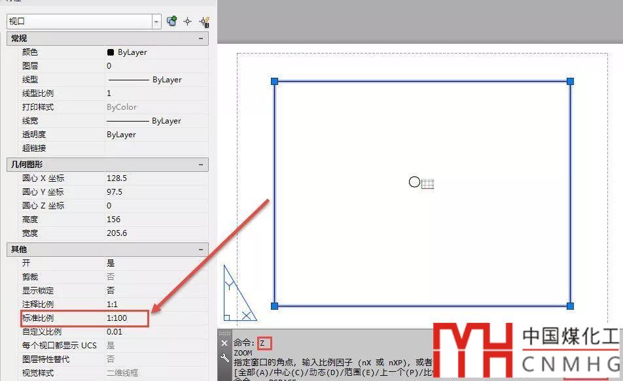Open command line wrench customize icon
623x381 pixels.
pos(224,357)
